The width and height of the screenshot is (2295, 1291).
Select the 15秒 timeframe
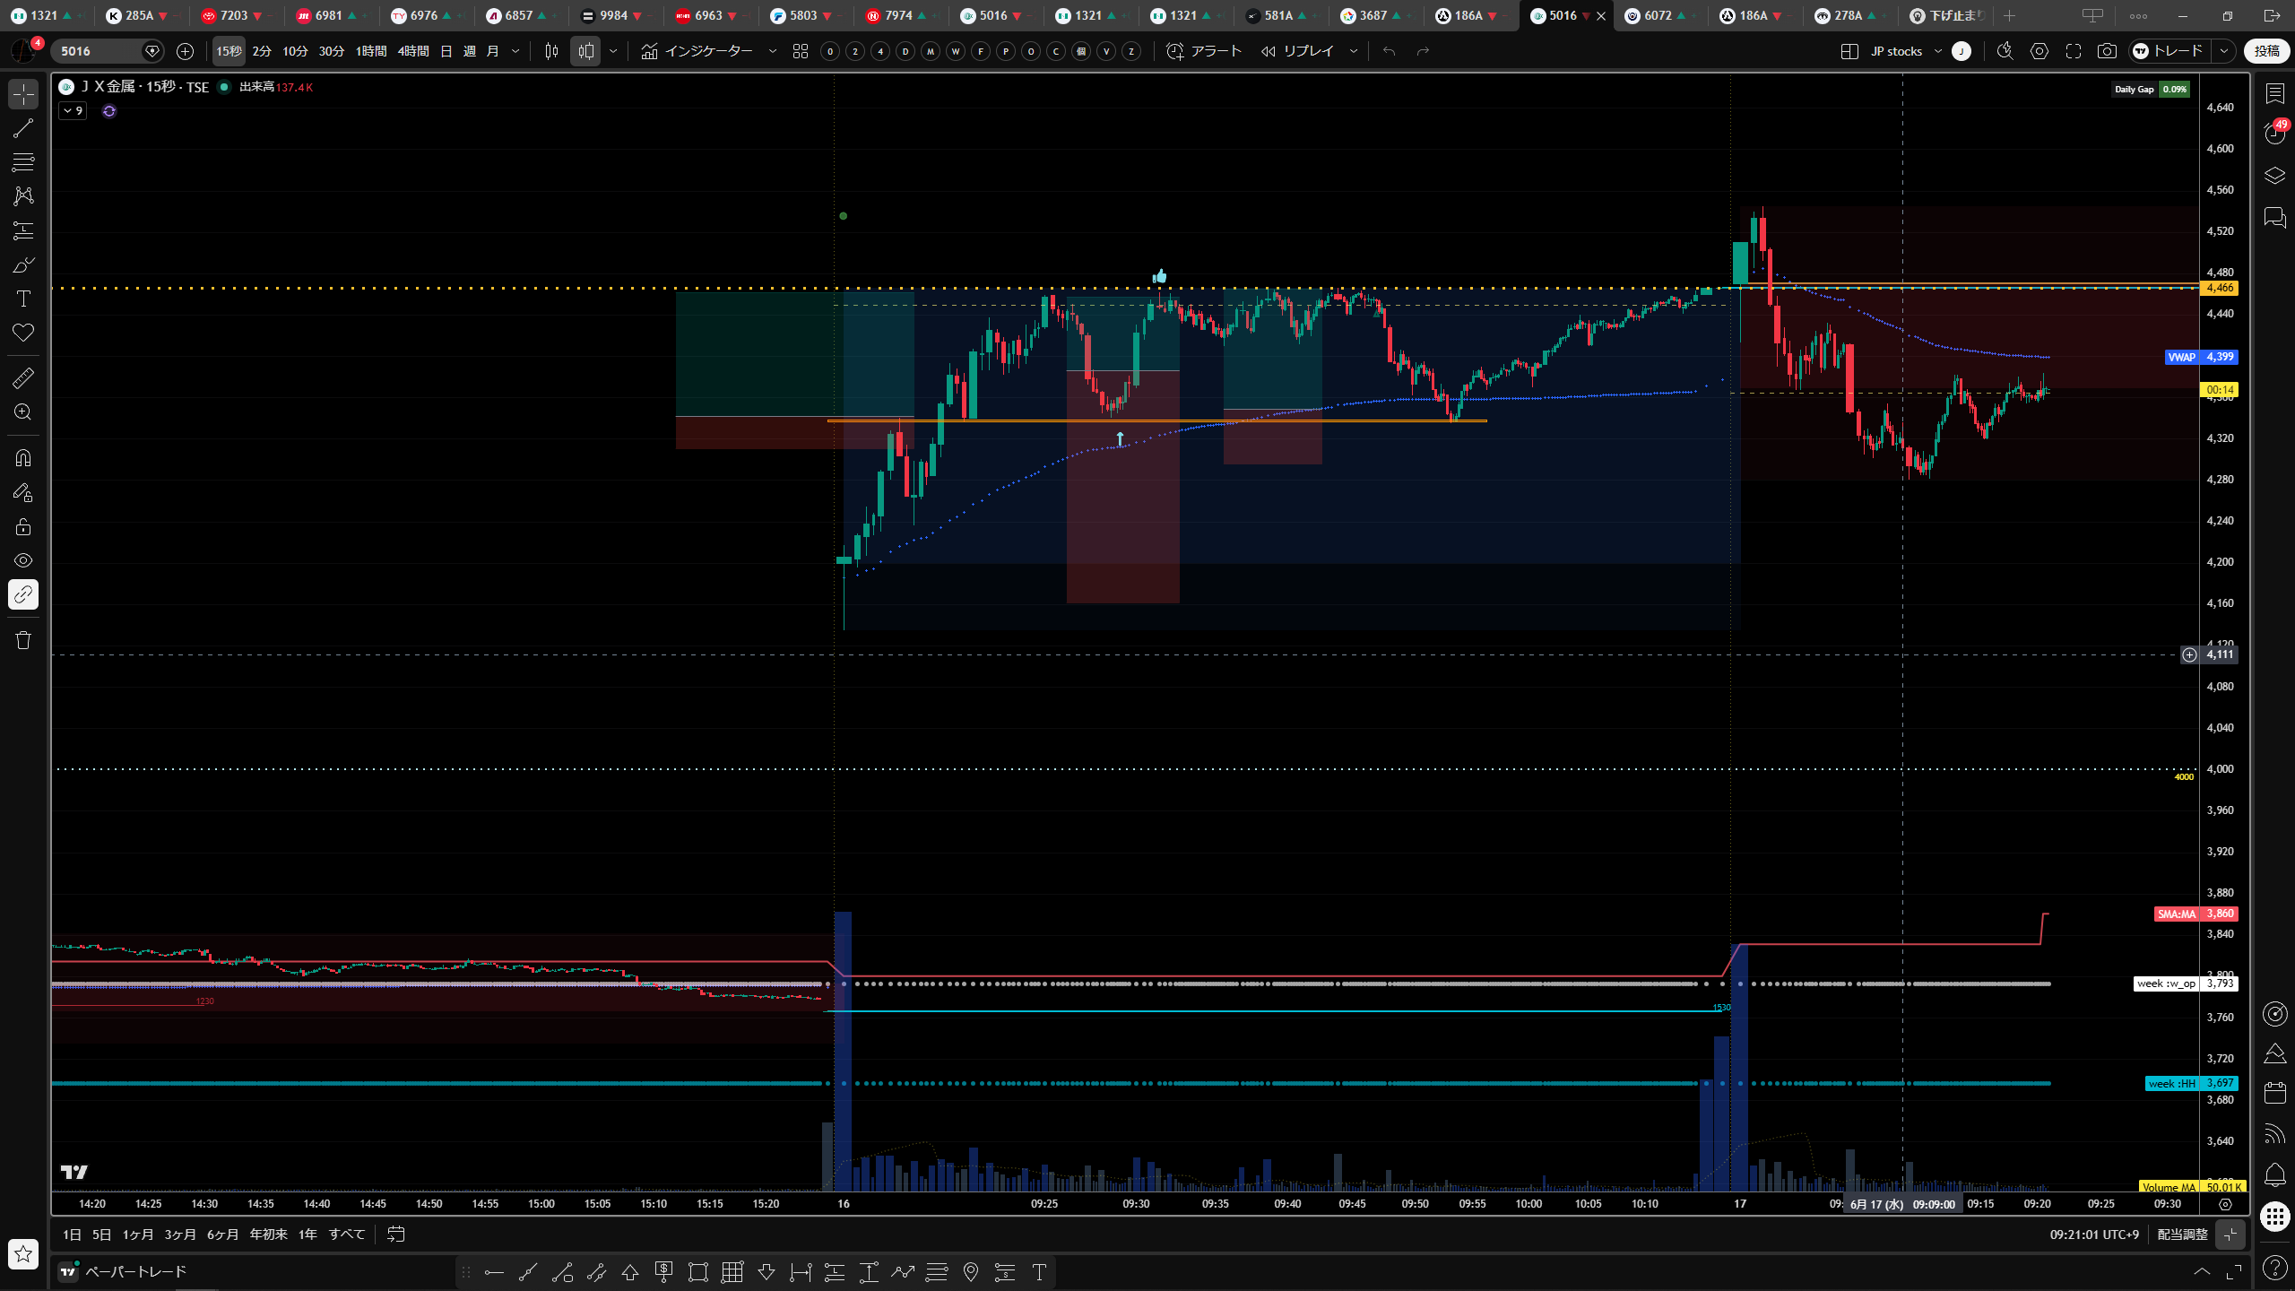click(x=229, y=51)
